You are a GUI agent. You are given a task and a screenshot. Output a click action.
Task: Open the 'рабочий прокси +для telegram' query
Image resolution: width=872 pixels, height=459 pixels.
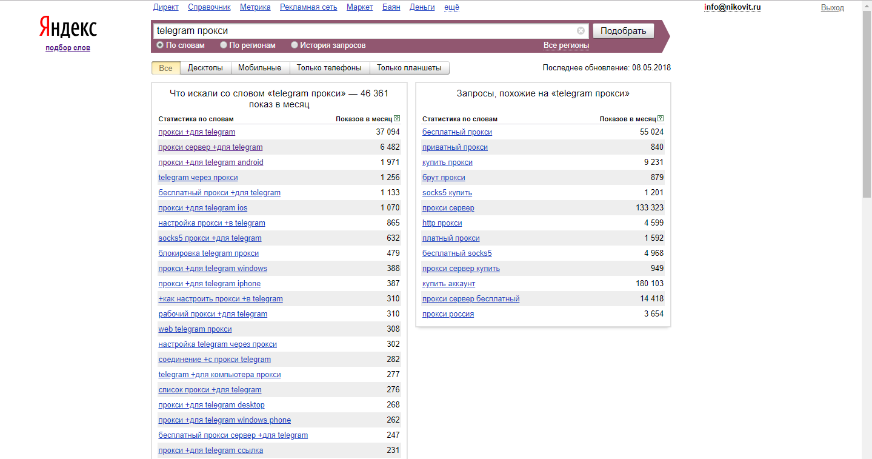[213, 314]
